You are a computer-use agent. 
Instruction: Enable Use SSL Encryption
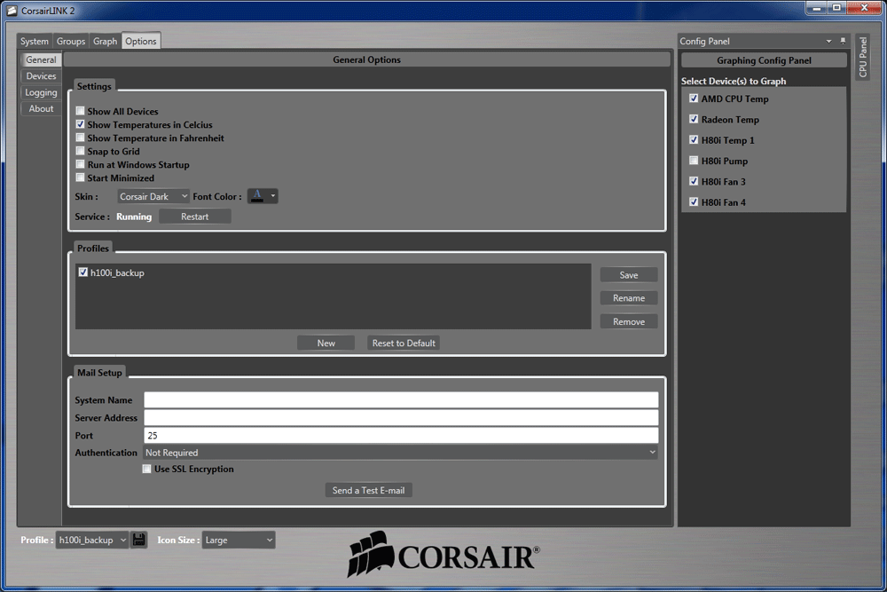(147, 469)
